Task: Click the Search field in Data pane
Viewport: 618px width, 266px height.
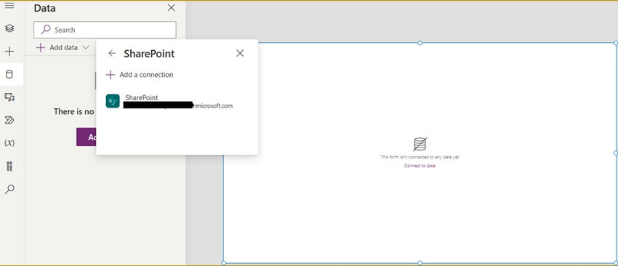Action: pyautogui.click(x=105, y=30)
